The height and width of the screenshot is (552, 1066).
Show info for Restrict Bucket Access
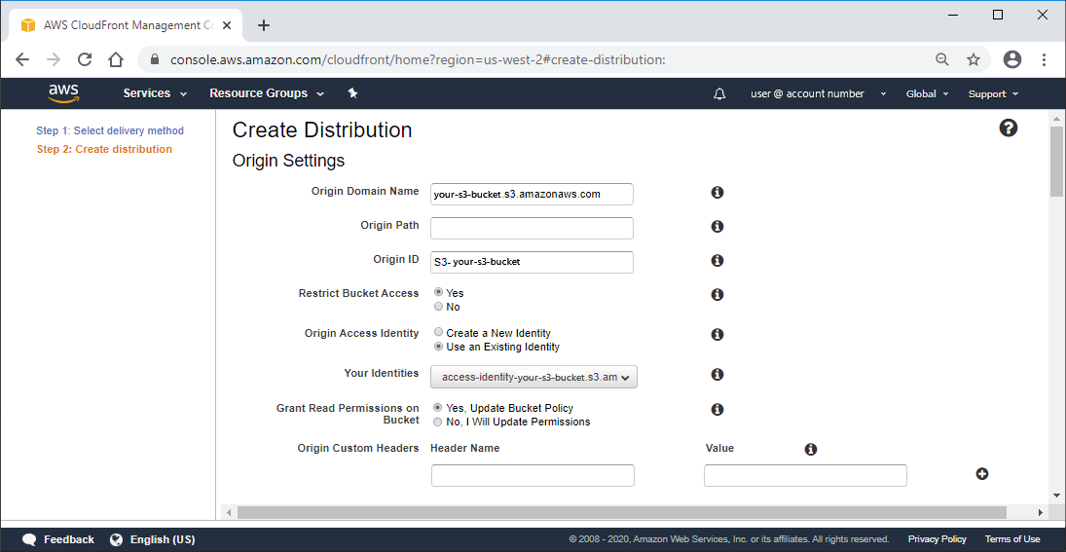click(x=717, y=294)
